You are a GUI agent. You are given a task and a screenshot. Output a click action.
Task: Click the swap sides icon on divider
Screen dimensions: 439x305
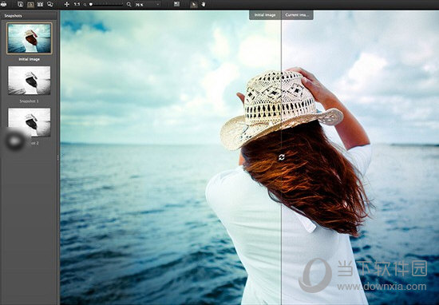tap(282, 157)
